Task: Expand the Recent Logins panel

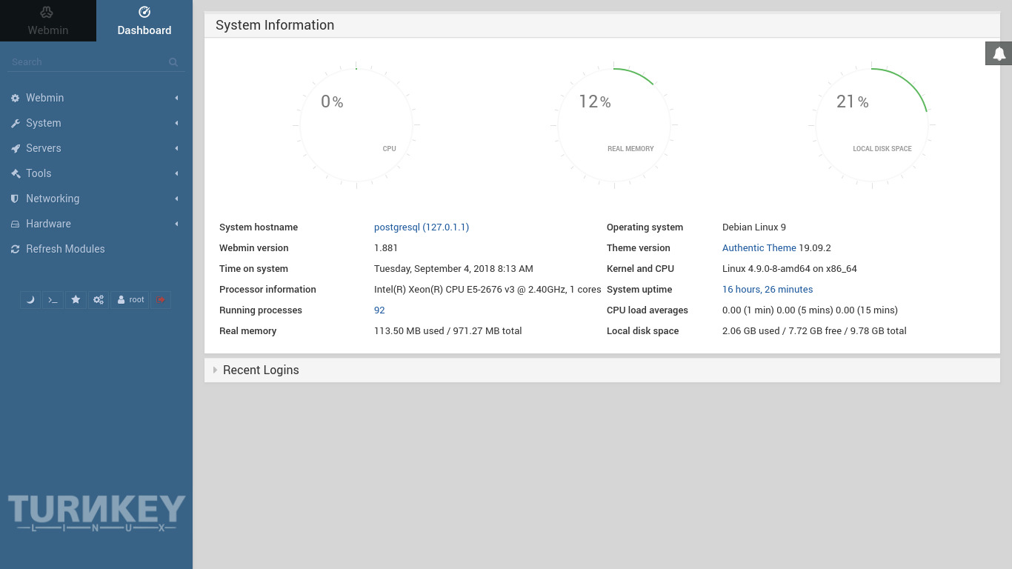Action: [261, 370]
